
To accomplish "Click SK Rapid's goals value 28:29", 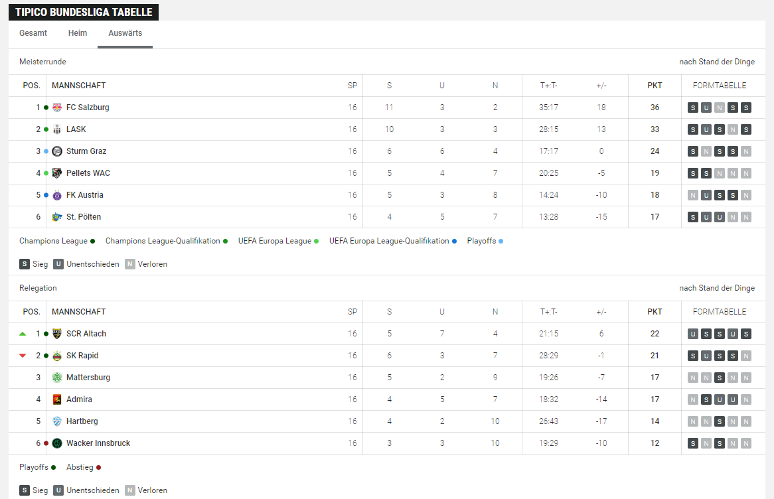I will click(548, 356).
